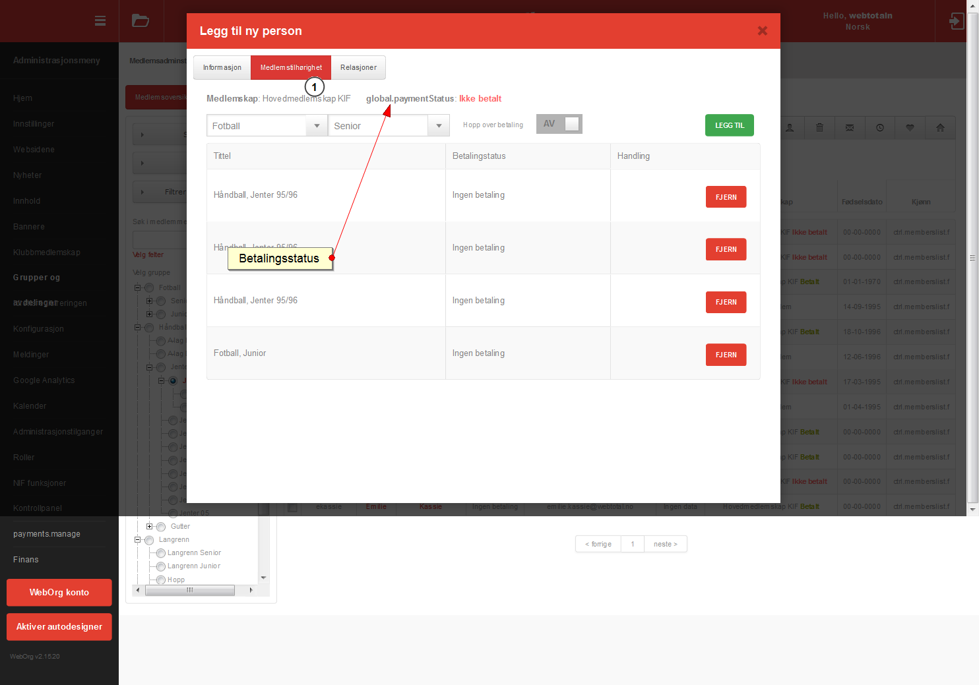Go to the next page 'neste >'

pos(666,544)
